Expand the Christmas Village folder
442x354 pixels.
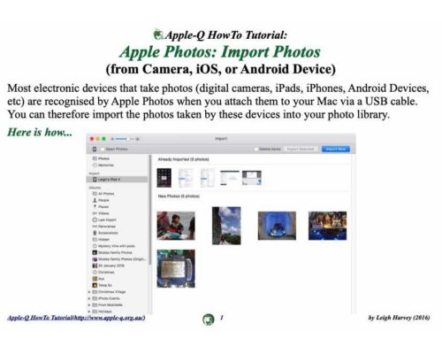click(x=89, y=292)
